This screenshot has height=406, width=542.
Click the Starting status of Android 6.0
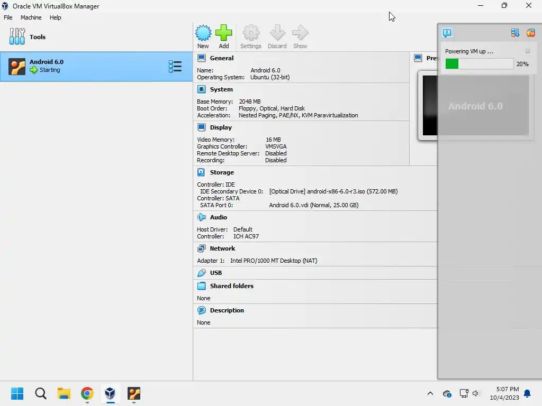(50, 70)
